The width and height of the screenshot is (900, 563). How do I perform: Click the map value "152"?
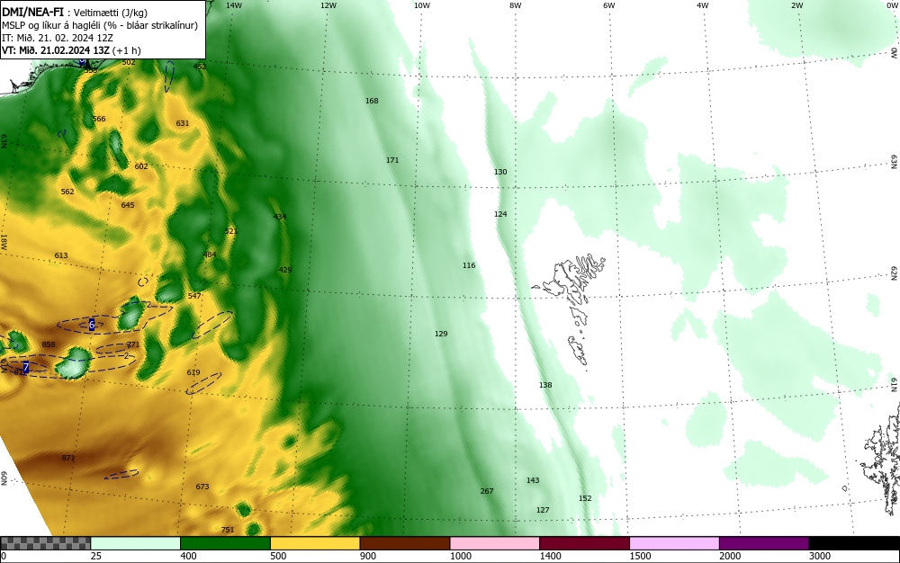[x=585, y=498]
